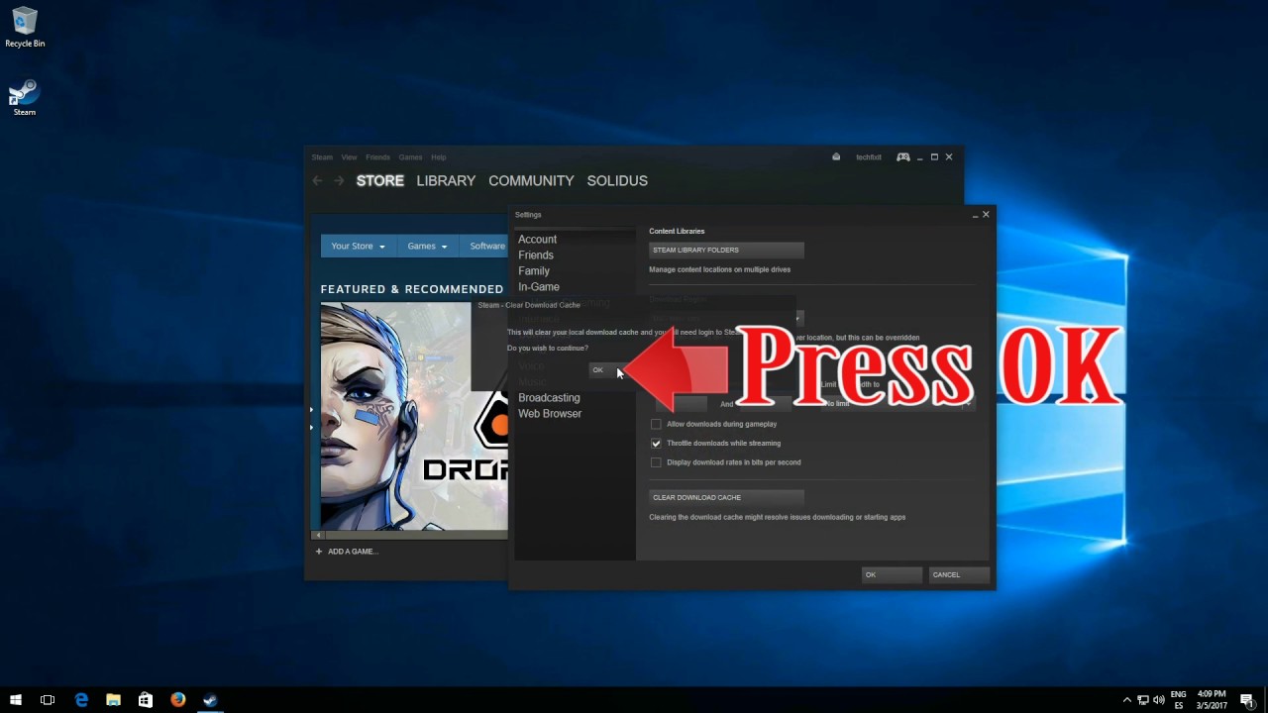Screen dimensions: 1268x713
Task: Launch Firefox from the taskbar
Action: click(178, 699)
